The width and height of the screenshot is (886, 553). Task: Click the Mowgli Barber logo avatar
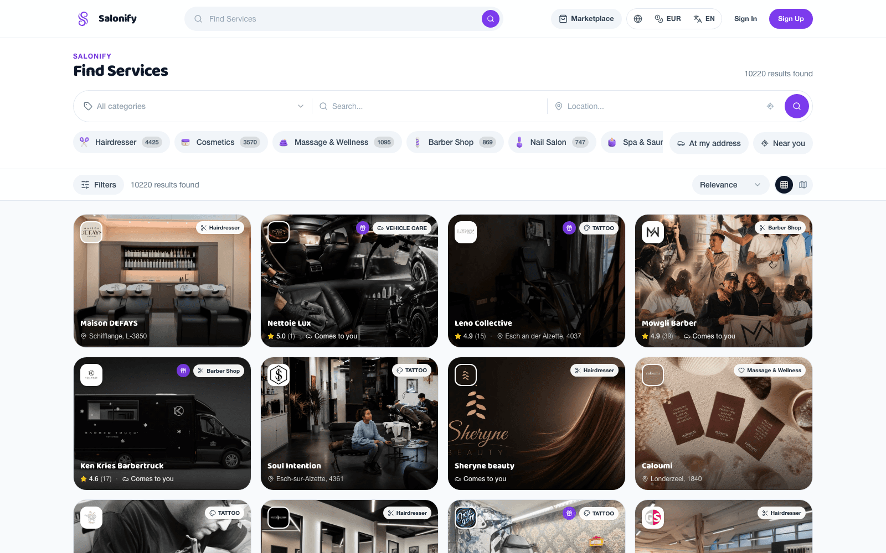tap(653, 232)
